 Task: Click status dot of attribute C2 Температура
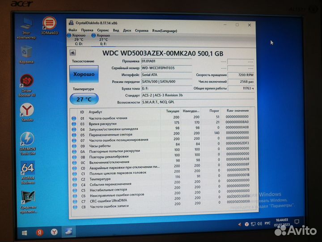pyautogui.click(x=75, y=179)
